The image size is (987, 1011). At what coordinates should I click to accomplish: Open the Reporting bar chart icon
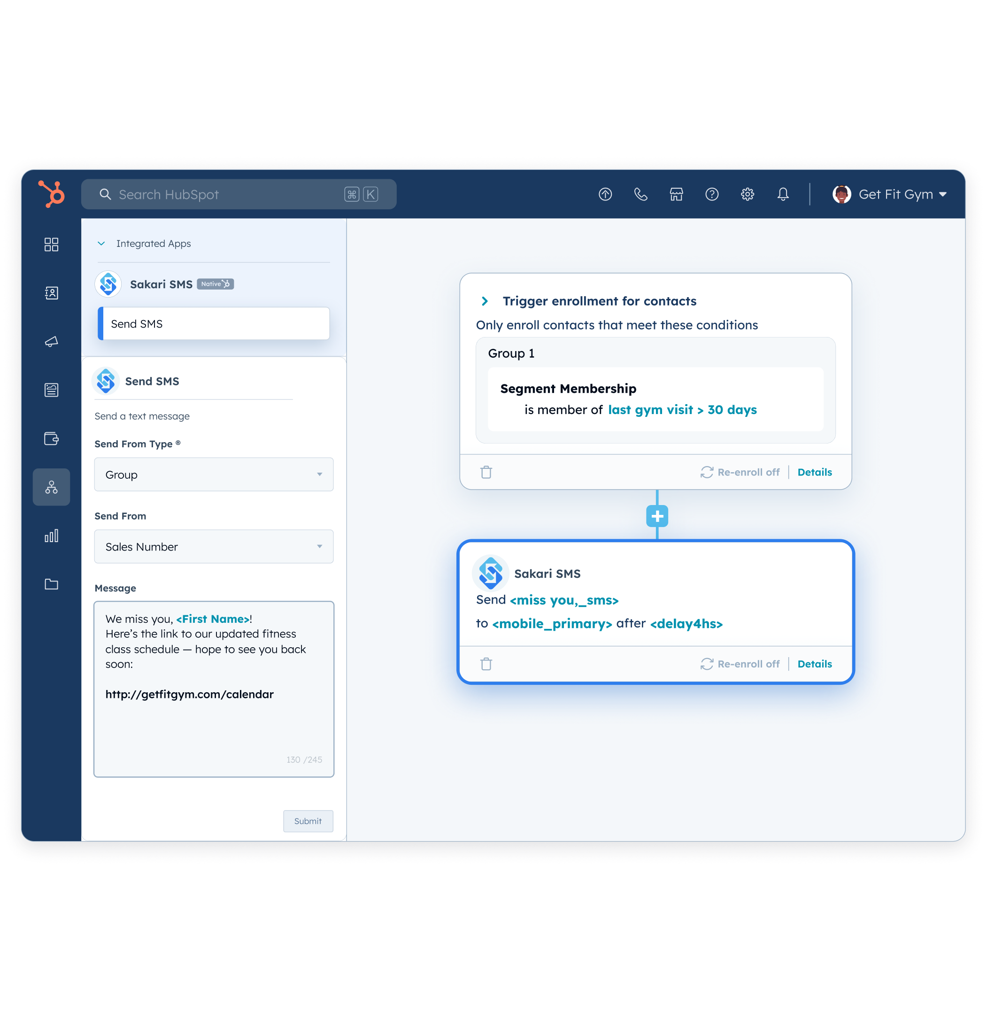pos(51,535)
